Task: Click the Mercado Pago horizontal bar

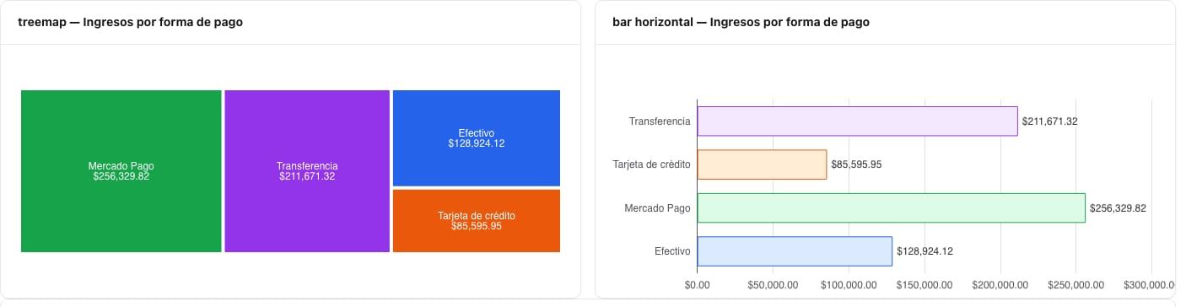Action: click(x=891, y=208)
